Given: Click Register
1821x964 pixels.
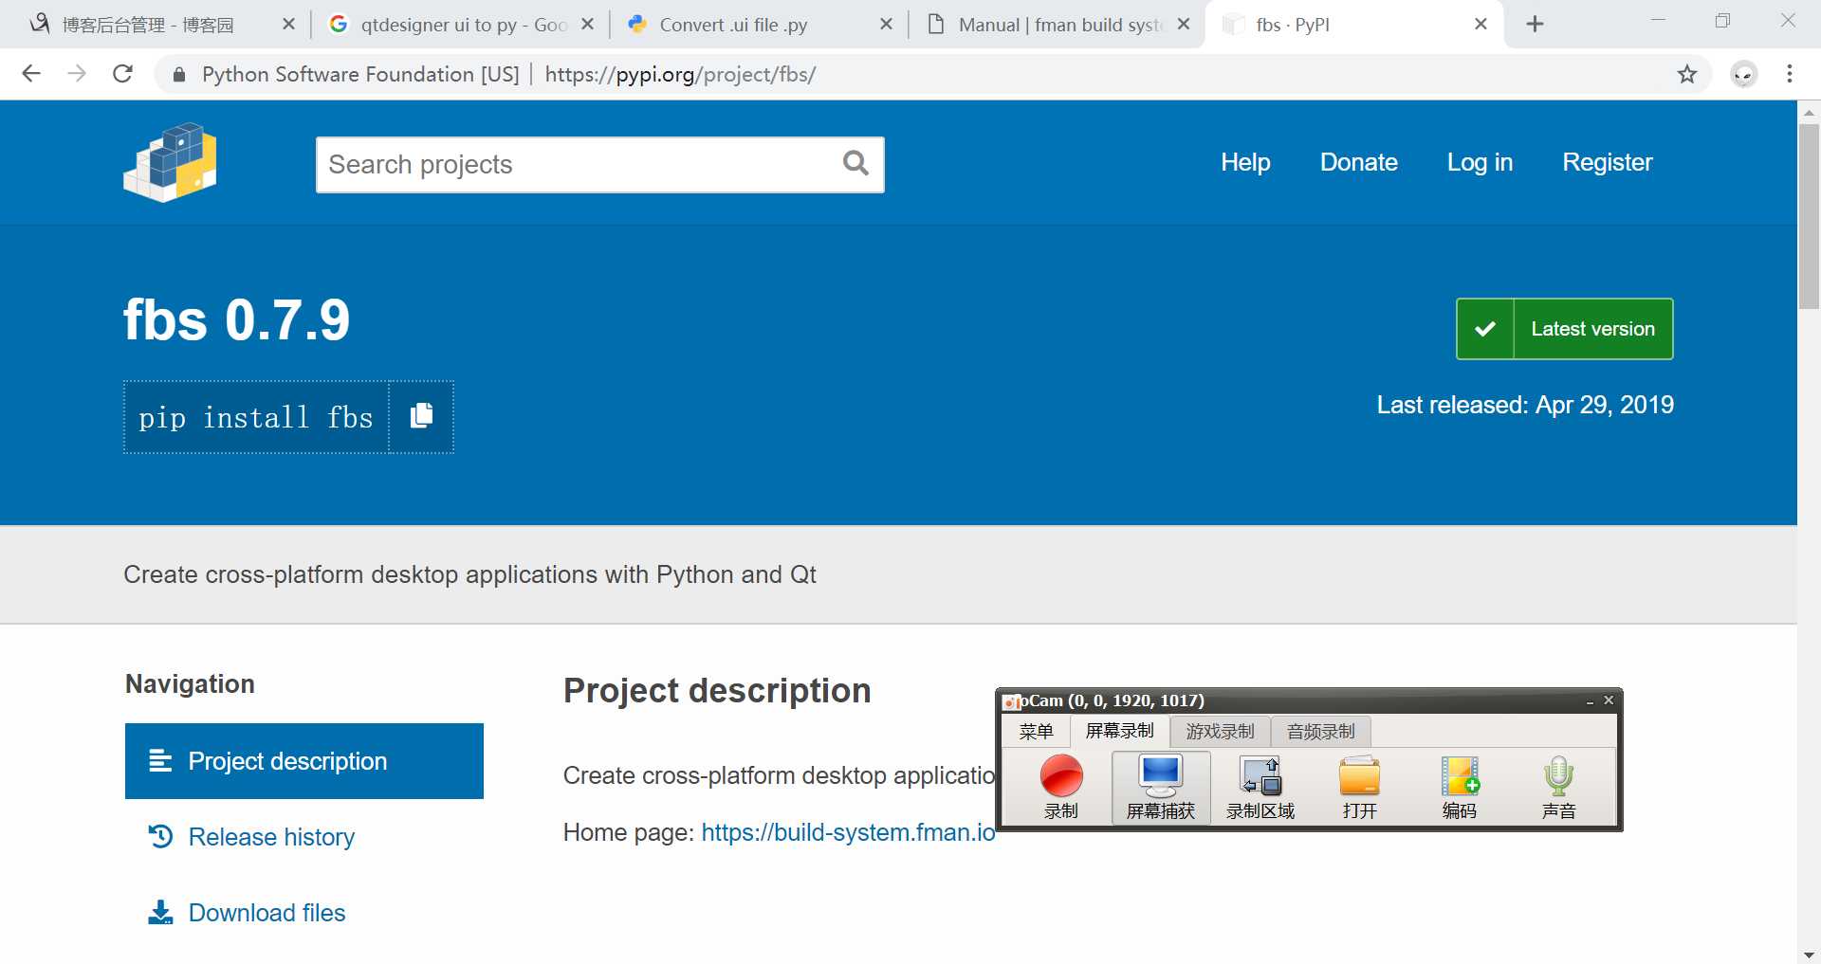Looking at the screenshot, I should pyautogui.click(x=1607, y=162).
